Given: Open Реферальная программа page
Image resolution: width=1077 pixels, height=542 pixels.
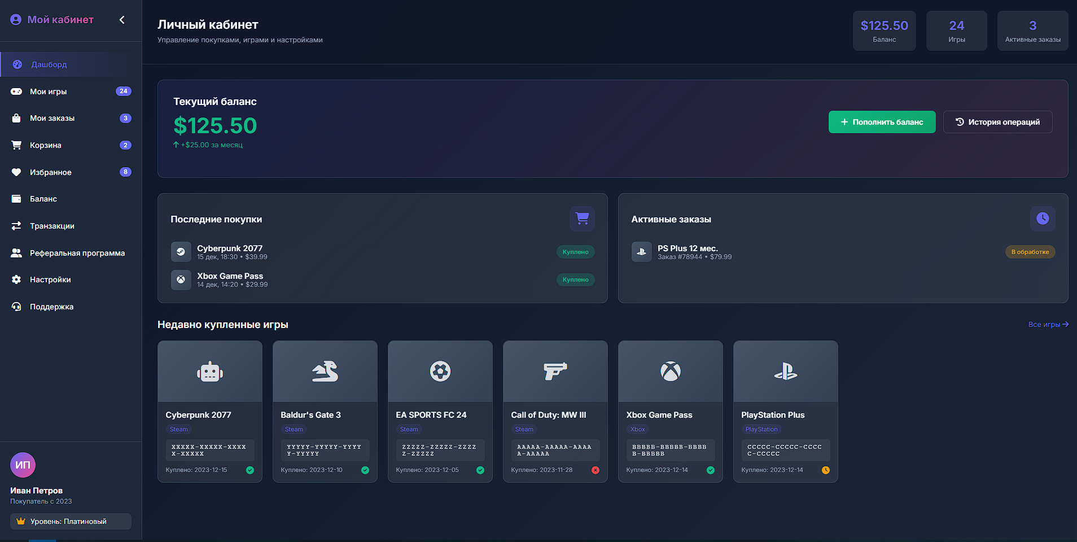Looking at the screenshot, I should point(71,253).
